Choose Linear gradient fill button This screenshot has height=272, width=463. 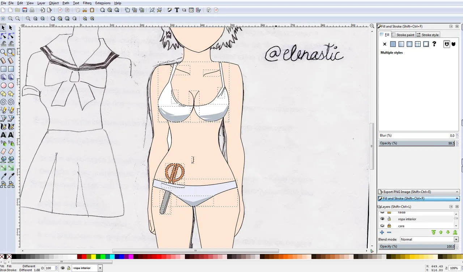click(401, 44)
